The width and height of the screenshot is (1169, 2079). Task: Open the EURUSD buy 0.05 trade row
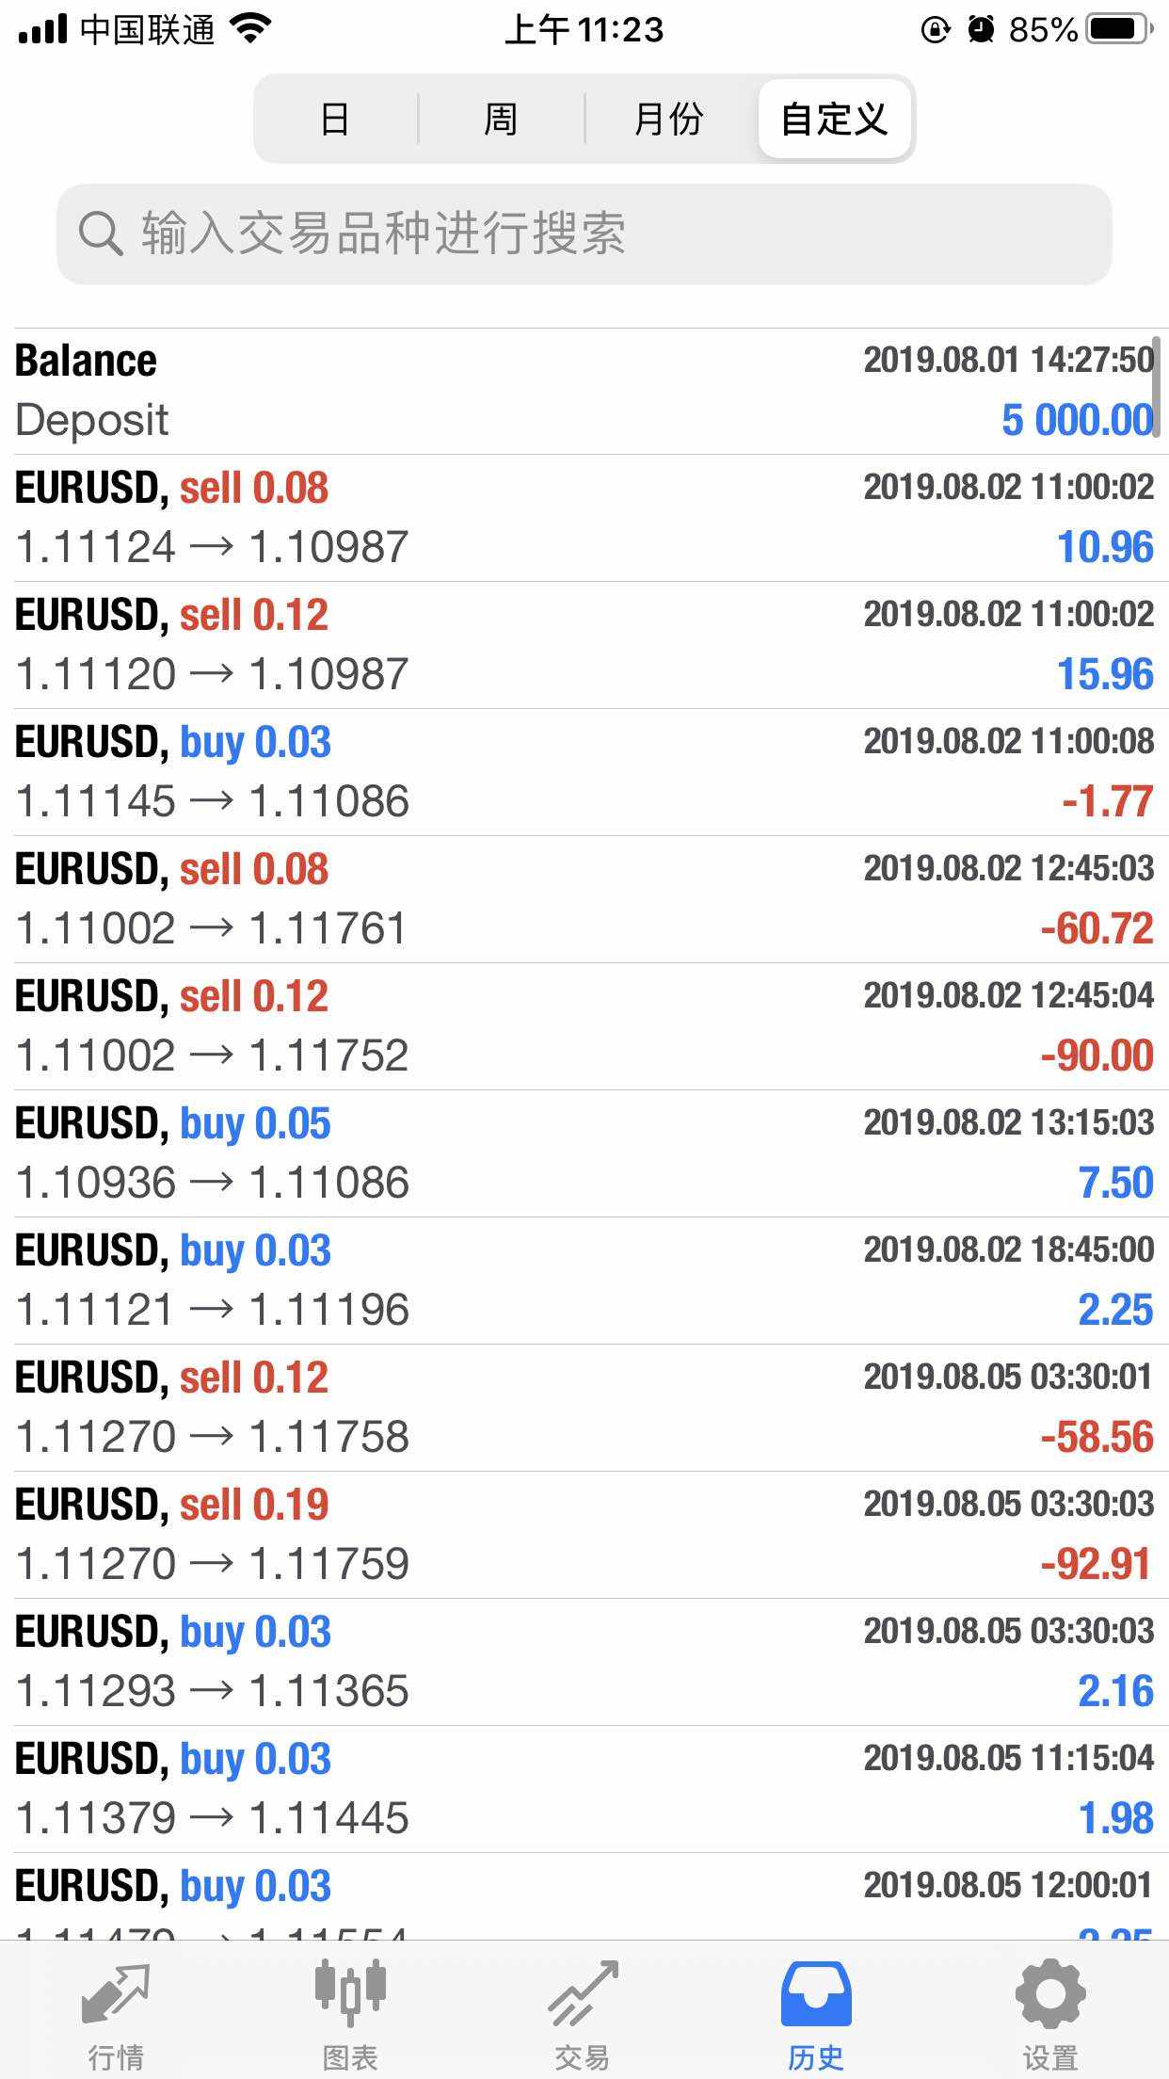tap(584, 1153)
